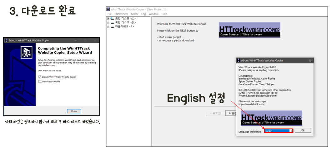Viewport: 331px width, 154px height.
Task: Click OK in the About dialog
Action: coord(303,130)
